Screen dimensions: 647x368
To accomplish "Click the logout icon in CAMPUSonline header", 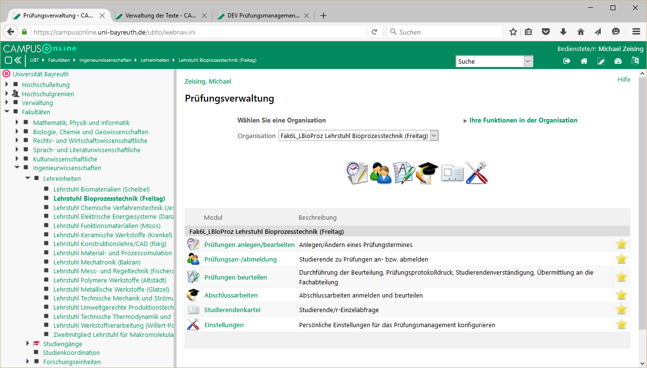I will coord(567,61).
